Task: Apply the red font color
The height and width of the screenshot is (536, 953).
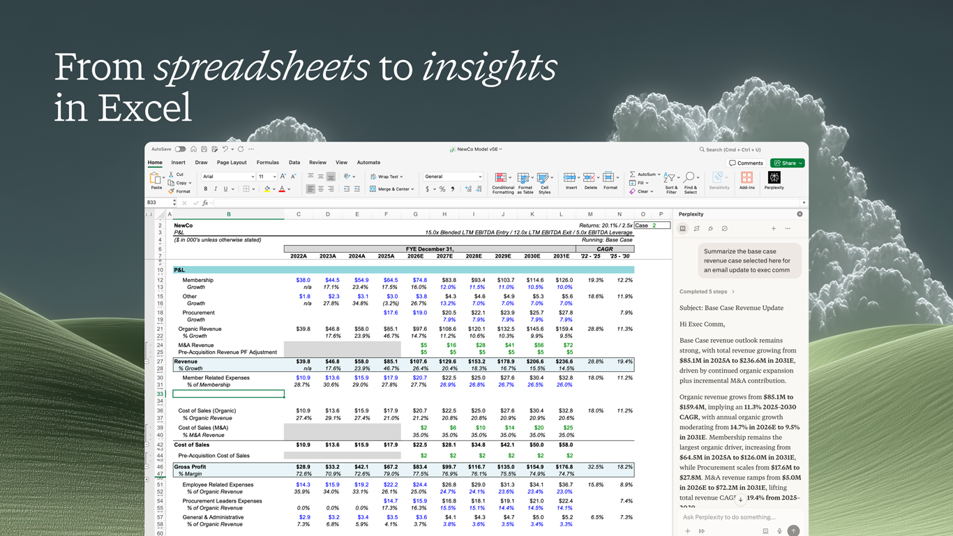Action: [282, 189]
